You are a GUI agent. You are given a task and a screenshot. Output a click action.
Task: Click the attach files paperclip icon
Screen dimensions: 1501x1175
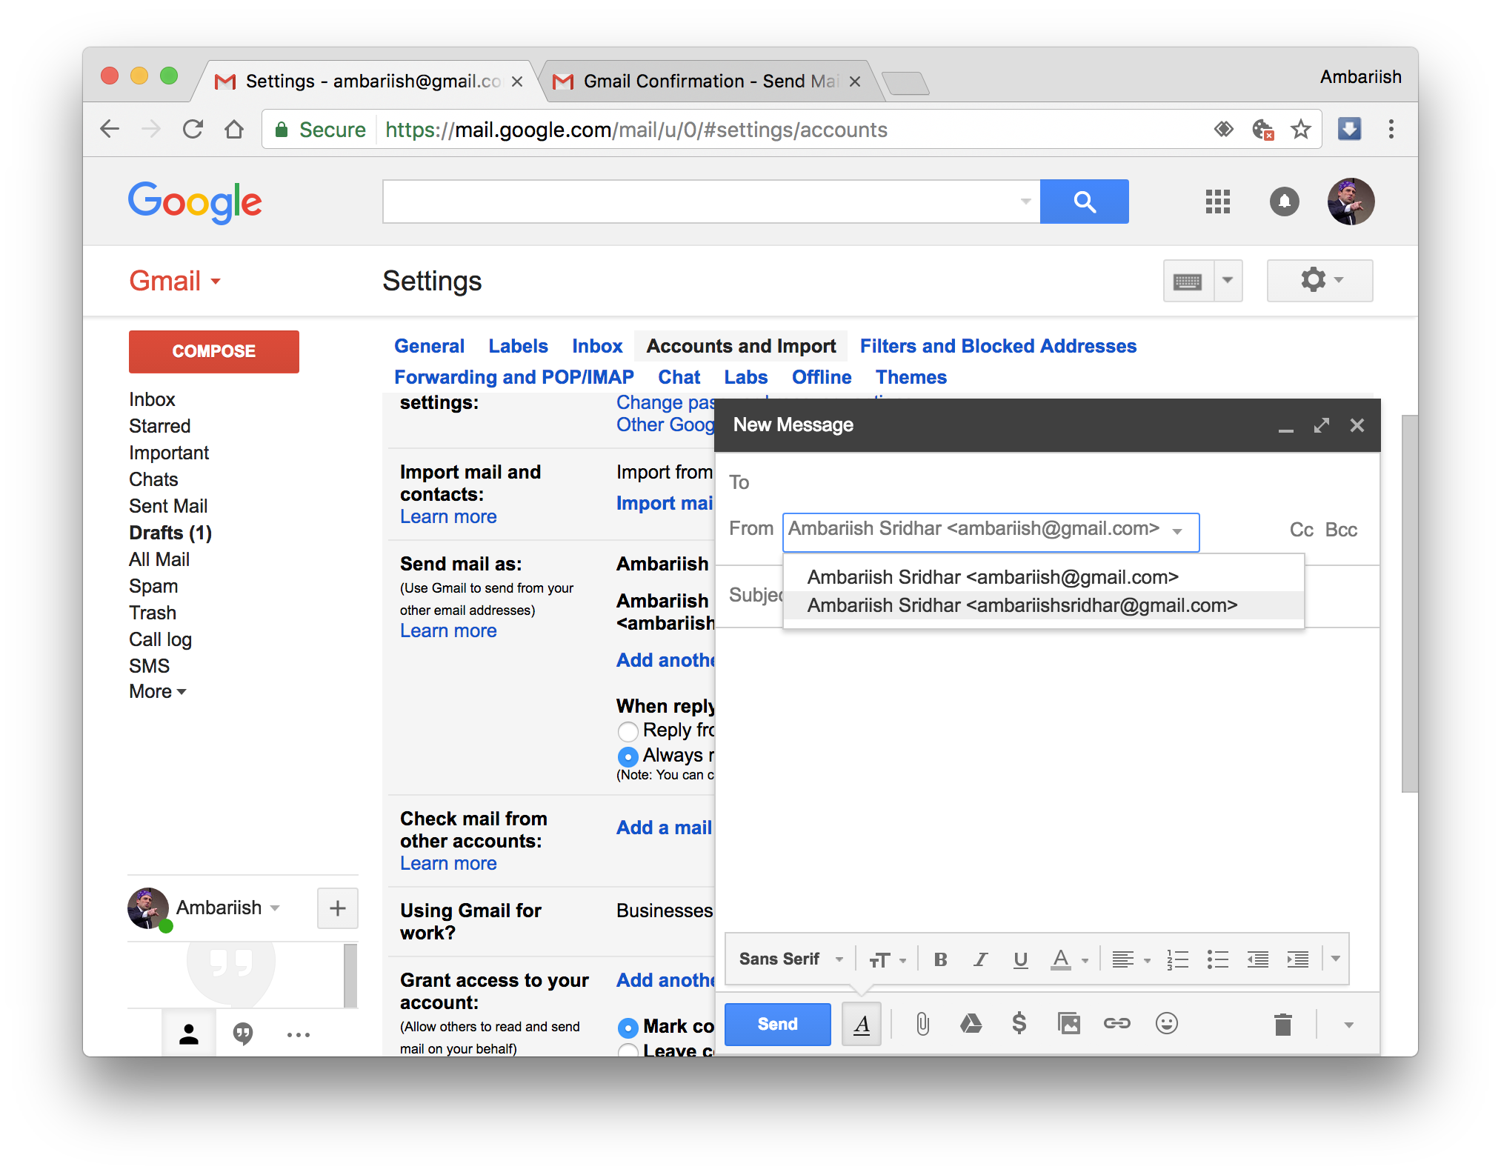click(922, 1024)
